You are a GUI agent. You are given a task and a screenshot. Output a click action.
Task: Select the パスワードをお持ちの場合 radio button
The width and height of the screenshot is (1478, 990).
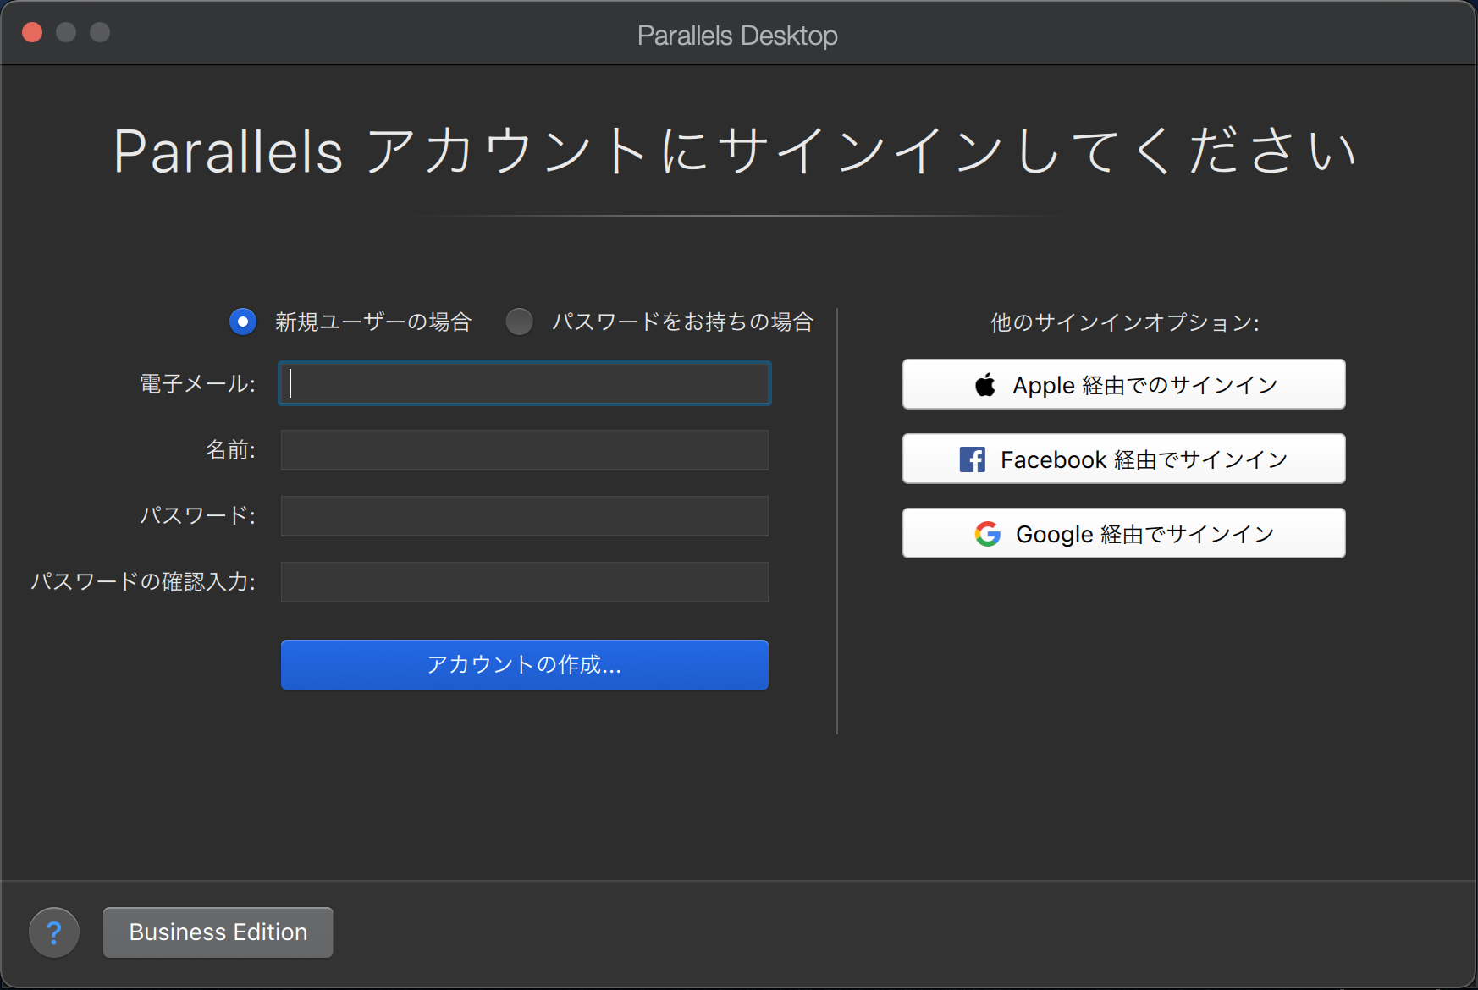tap(520, 322)
